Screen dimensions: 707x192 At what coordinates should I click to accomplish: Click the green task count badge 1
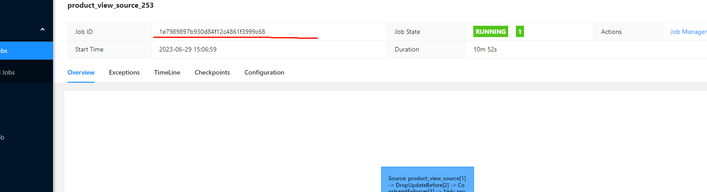pyautogui.click(x=520, y=32)
